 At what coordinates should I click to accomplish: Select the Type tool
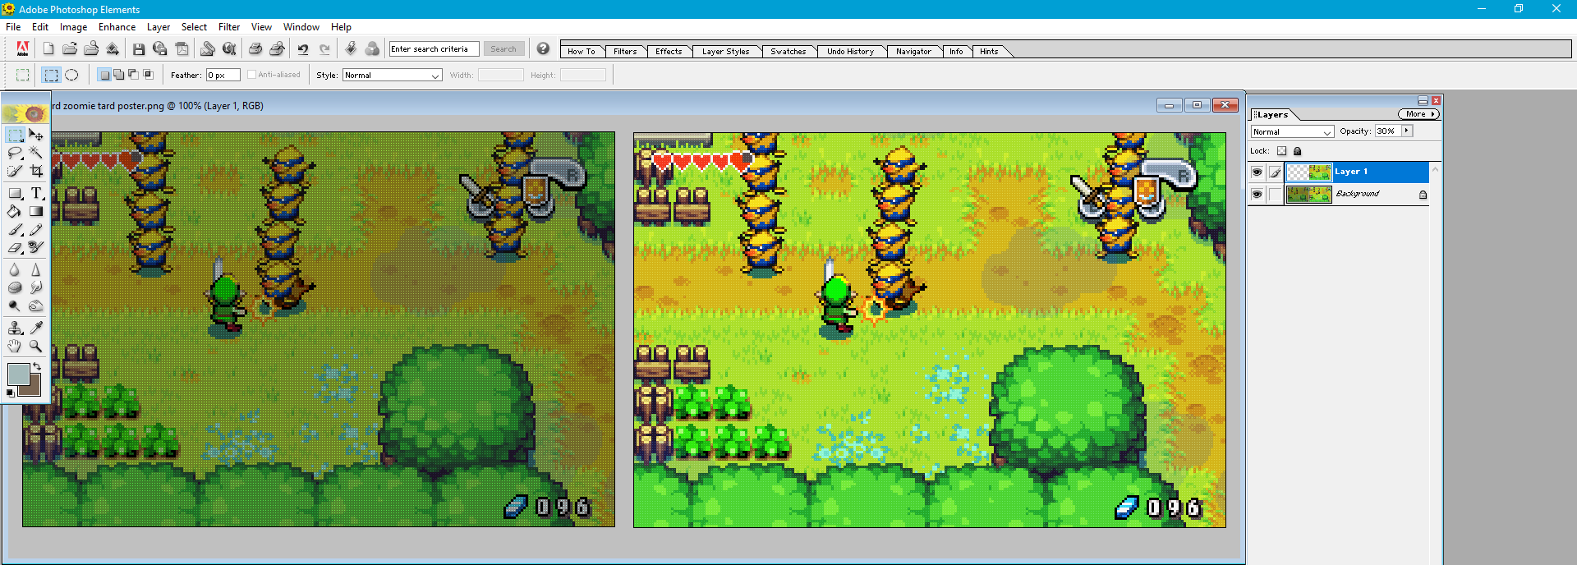point(36,193)
